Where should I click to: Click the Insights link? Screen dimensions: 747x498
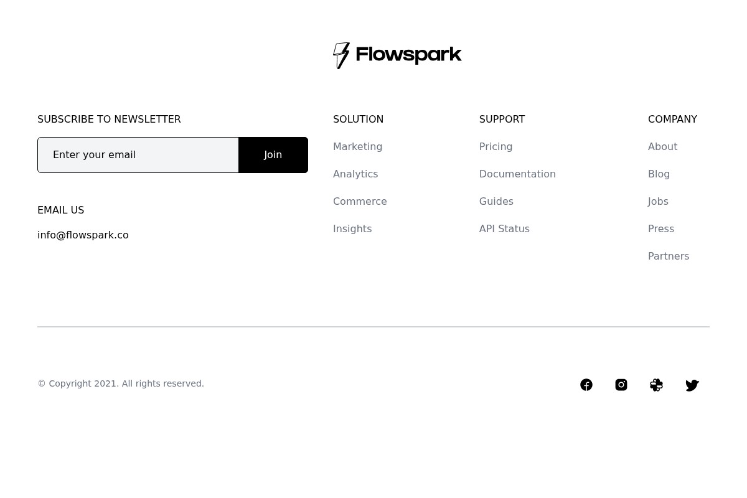352,228
